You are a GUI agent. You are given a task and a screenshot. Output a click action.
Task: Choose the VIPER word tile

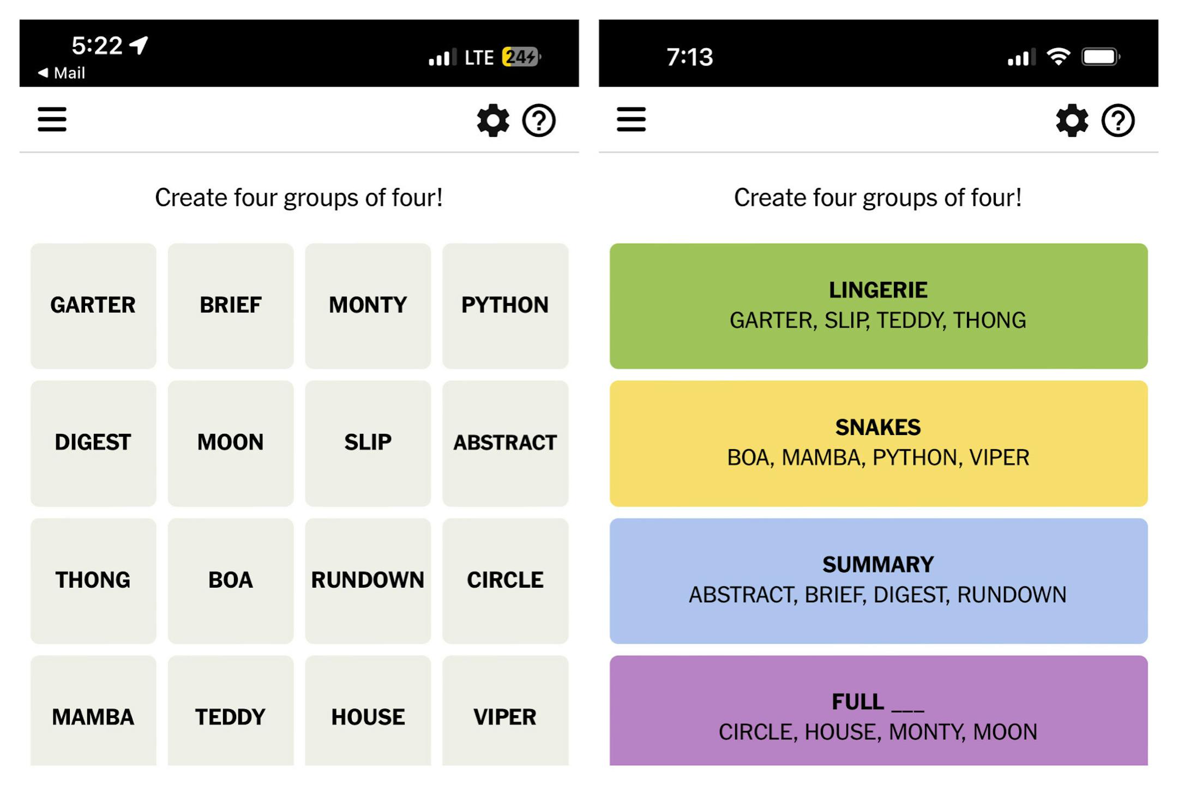point(505,710)
